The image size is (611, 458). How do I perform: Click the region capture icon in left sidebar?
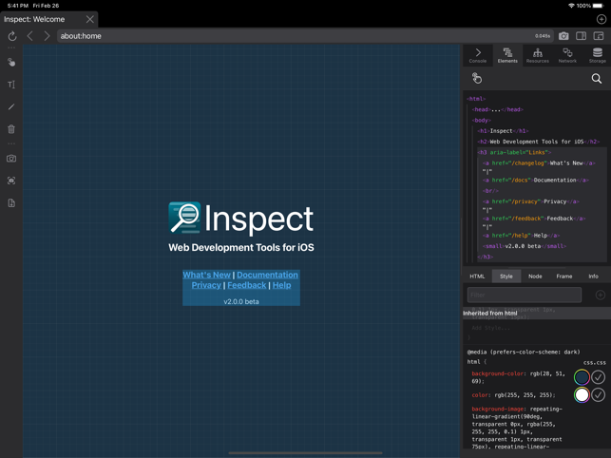(11, 181)
